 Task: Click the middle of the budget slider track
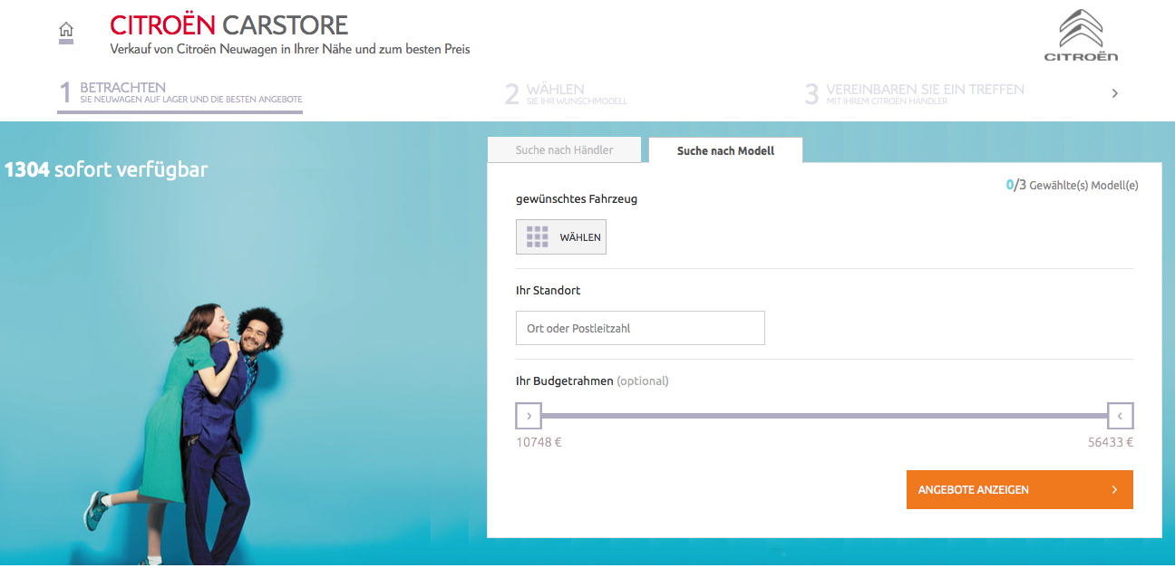(x=824, y=416)
